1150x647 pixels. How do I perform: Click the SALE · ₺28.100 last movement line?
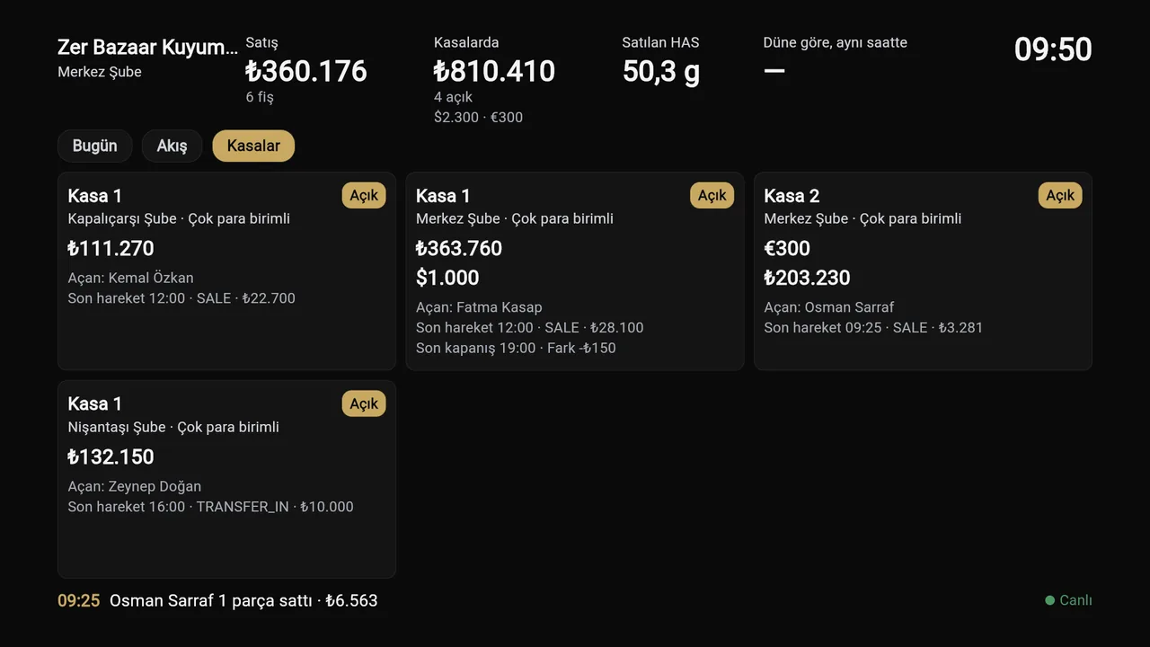pyautogui.click(x=529, y=328)
